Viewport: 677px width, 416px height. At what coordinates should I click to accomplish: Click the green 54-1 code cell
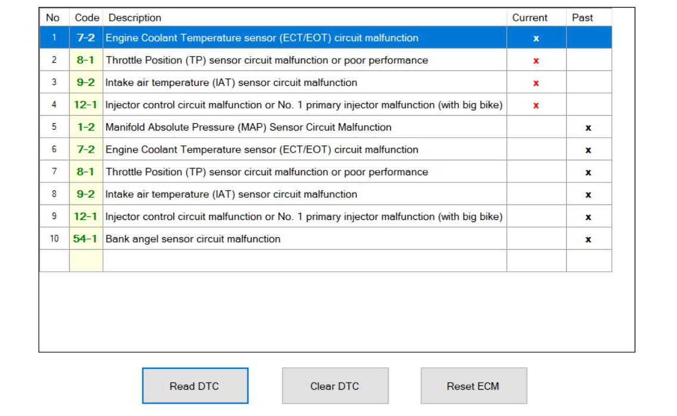point(85,239)
